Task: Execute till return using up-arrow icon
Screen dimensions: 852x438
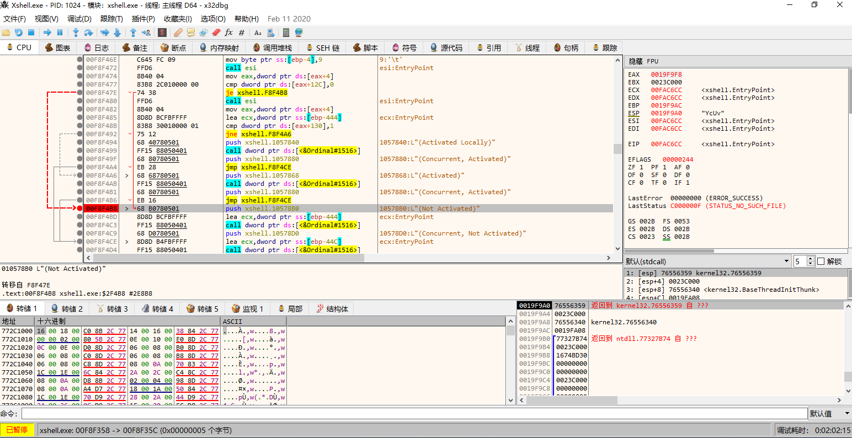Action: [133, 33]
